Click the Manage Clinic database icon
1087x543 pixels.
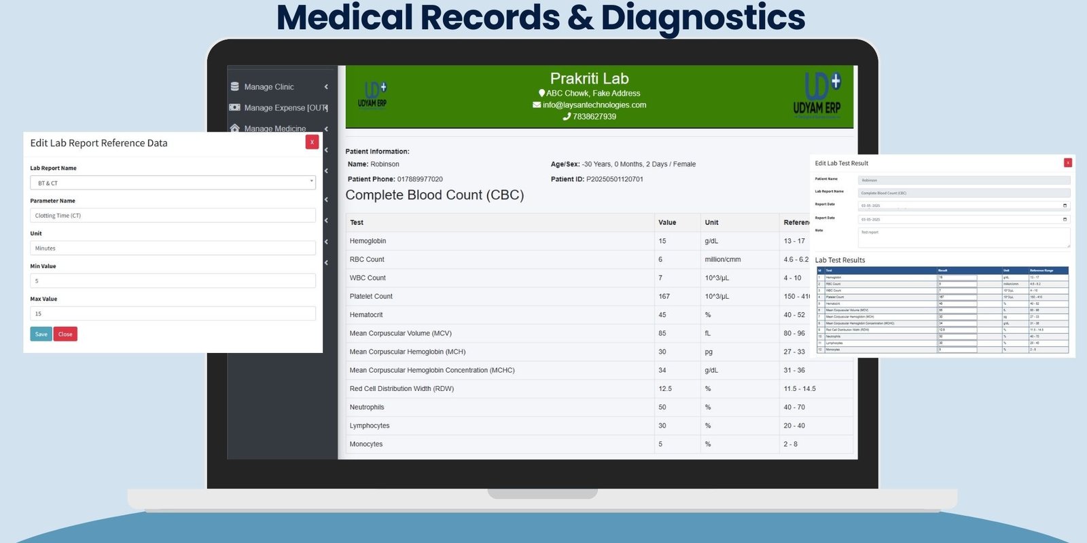click(235, 87)
